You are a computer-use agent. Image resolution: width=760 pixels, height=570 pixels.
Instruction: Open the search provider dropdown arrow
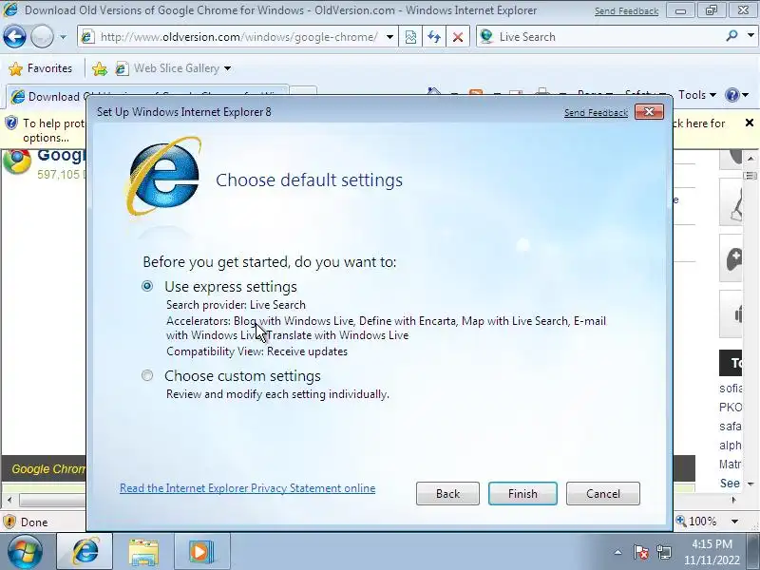[x=750, y=35]
